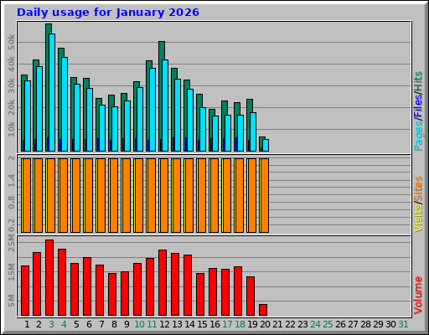Select the orange sites bar for day 1
Image resolution: width=429 pixels, height=335 pixels.
click(27, 195)
